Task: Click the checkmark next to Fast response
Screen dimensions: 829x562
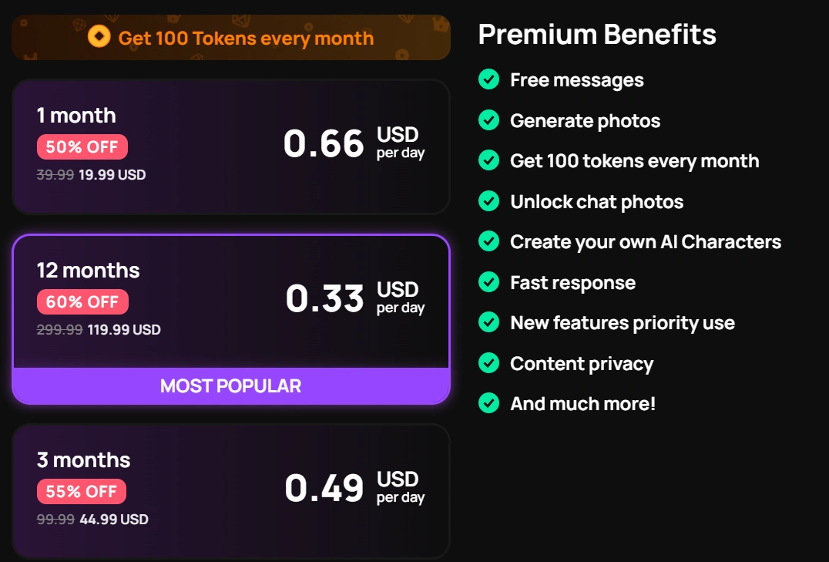Action: [488, 282]
